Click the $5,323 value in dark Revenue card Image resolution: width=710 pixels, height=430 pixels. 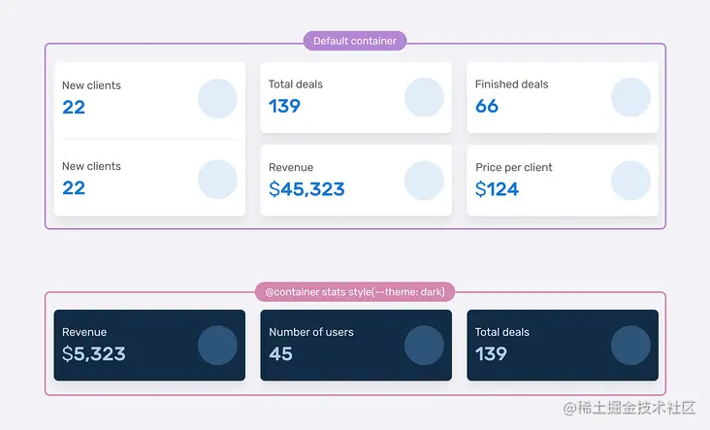coord(94,354)
